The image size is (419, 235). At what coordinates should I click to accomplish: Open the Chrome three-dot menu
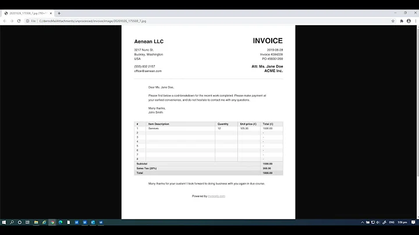[x=416, y=21]
